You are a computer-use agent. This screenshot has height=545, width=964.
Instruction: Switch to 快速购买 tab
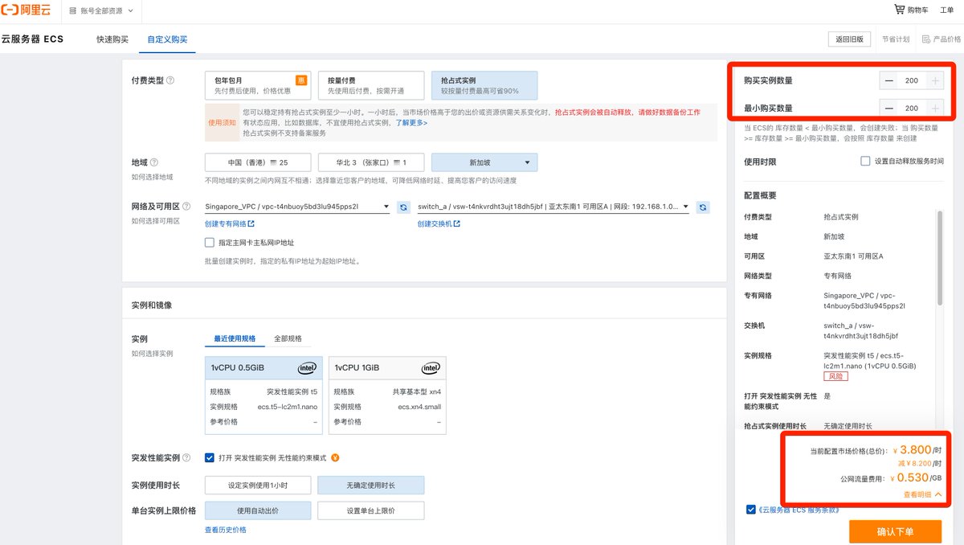coord(112,39)
